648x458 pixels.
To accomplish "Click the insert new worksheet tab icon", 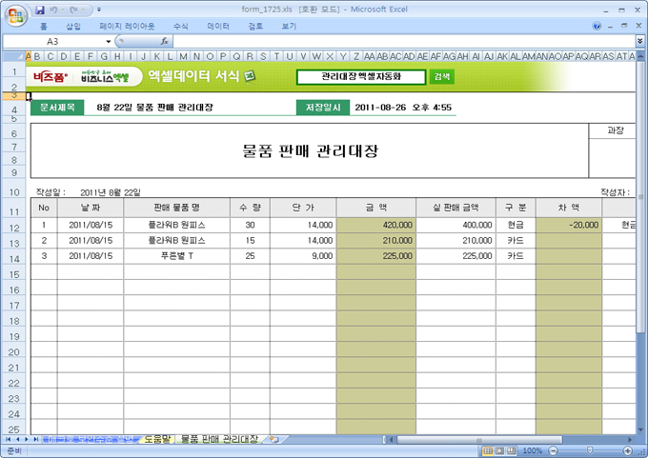I will (x=273, y=440).
